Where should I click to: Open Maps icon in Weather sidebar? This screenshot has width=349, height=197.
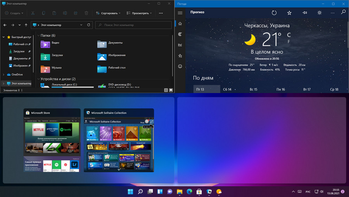pyautogui.click(x=180, y=34)
